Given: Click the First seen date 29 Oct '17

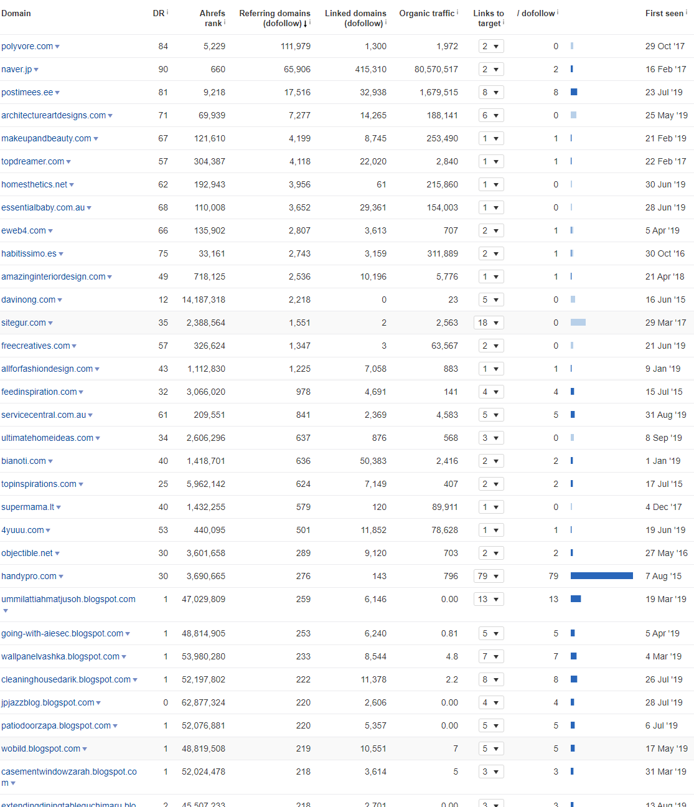Looking at the screenshot, I should click(665, 46).
